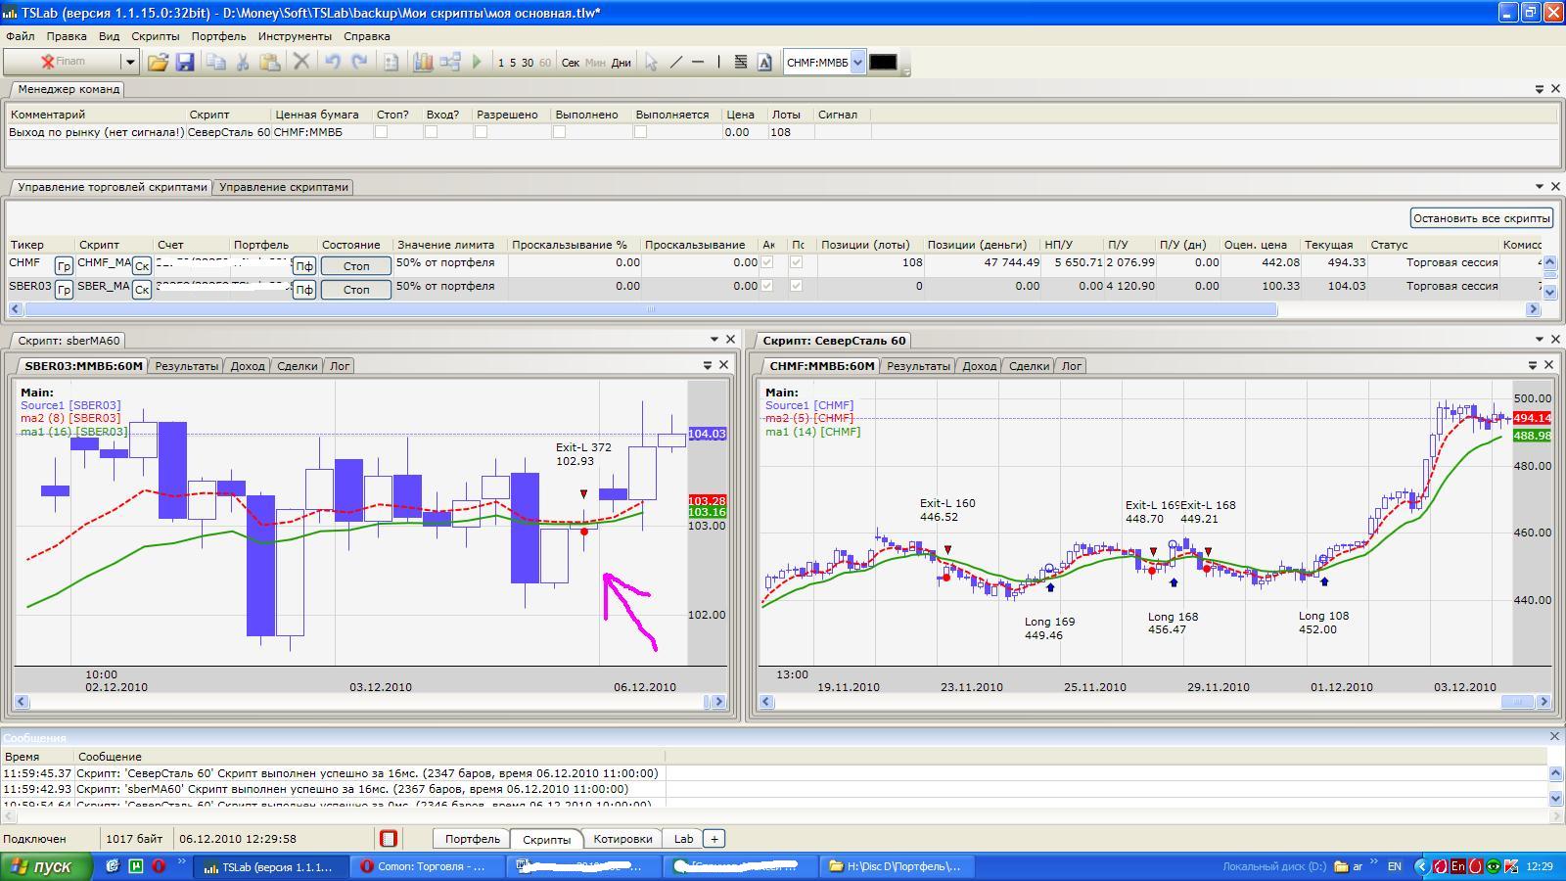Click the text annotation 'A' tool

tap(764, 62)
